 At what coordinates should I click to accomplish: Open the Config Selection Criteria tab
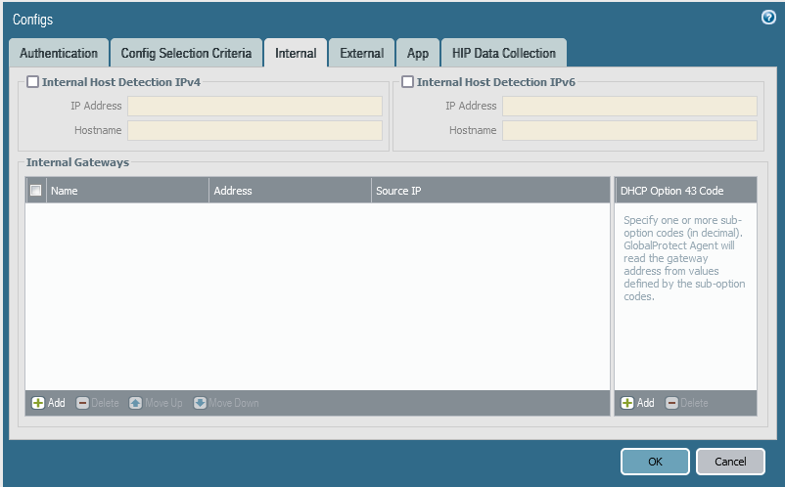point(186,54)
